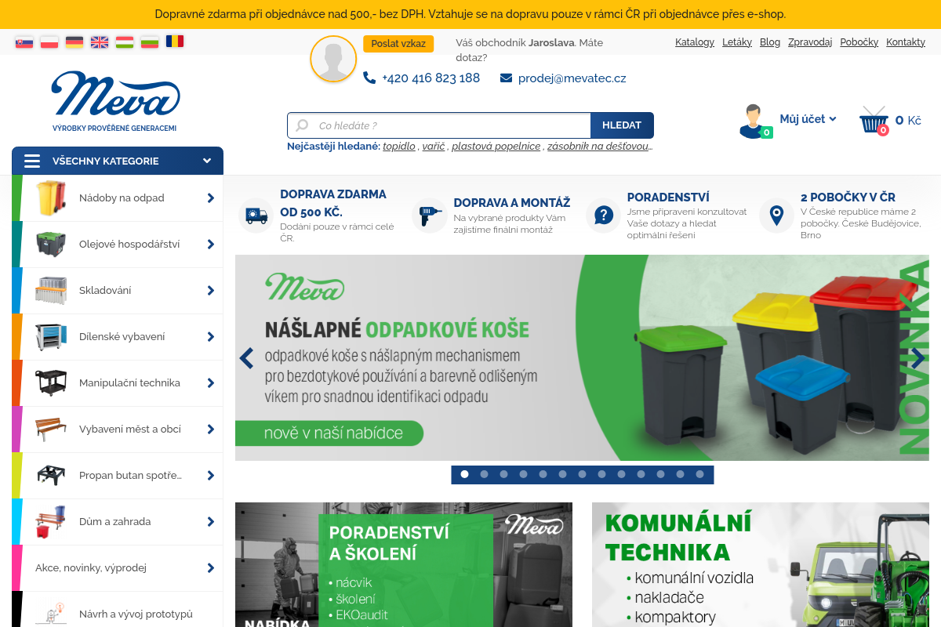The width and height of the screenshot is (941, 627).
Task: Click the search magnifier icon
Action: click(x=302, y=125)
